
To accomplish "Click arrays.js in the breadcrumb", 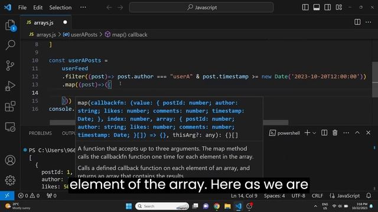I will 46,35.
